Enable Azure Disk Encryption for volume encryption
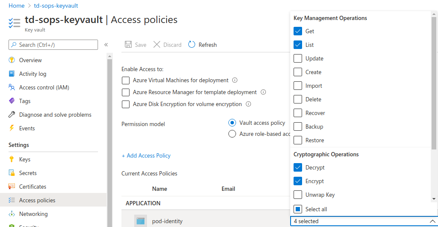 coord(126,104)
